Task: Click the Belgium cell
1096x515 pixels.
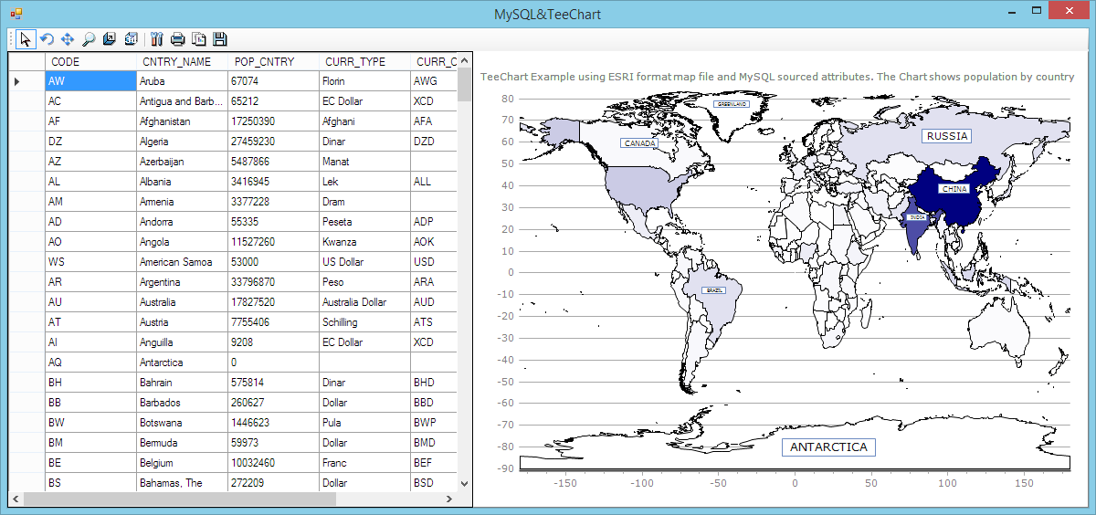Action: [182, 463]
